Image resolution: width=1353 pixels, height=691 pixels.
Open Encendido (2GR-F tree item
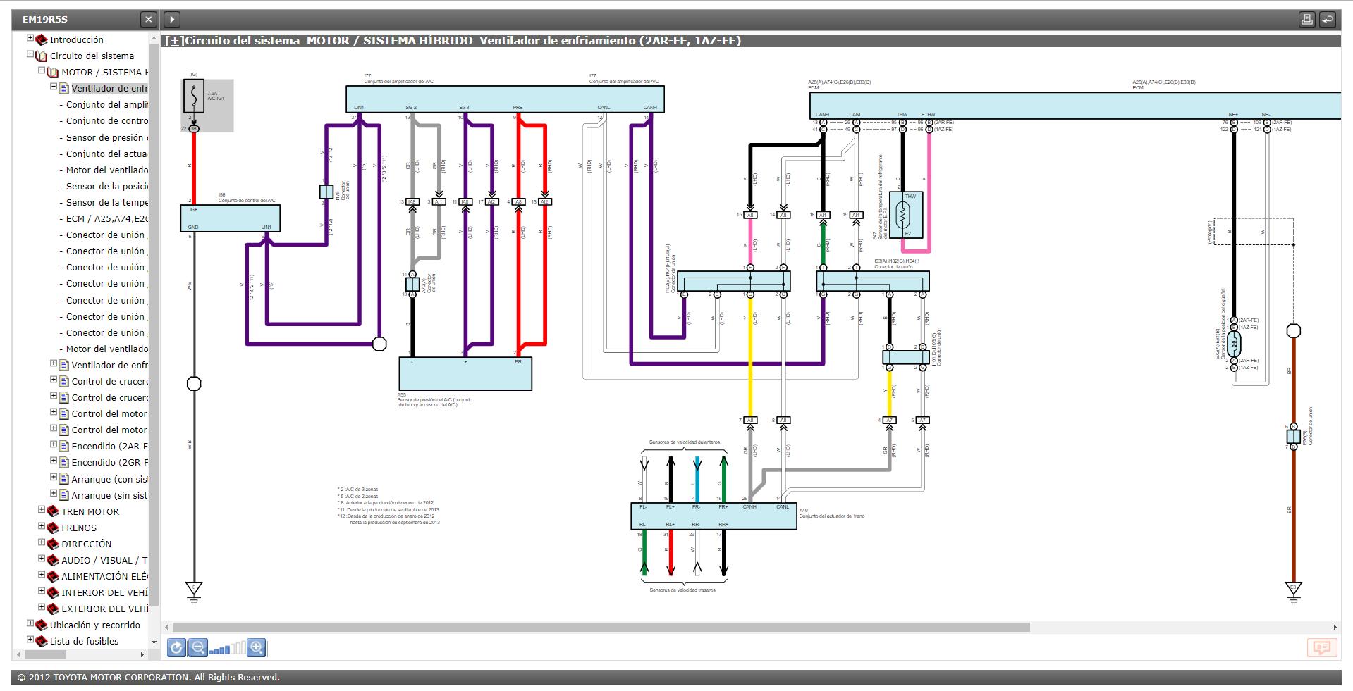click(x=109, y=462)
